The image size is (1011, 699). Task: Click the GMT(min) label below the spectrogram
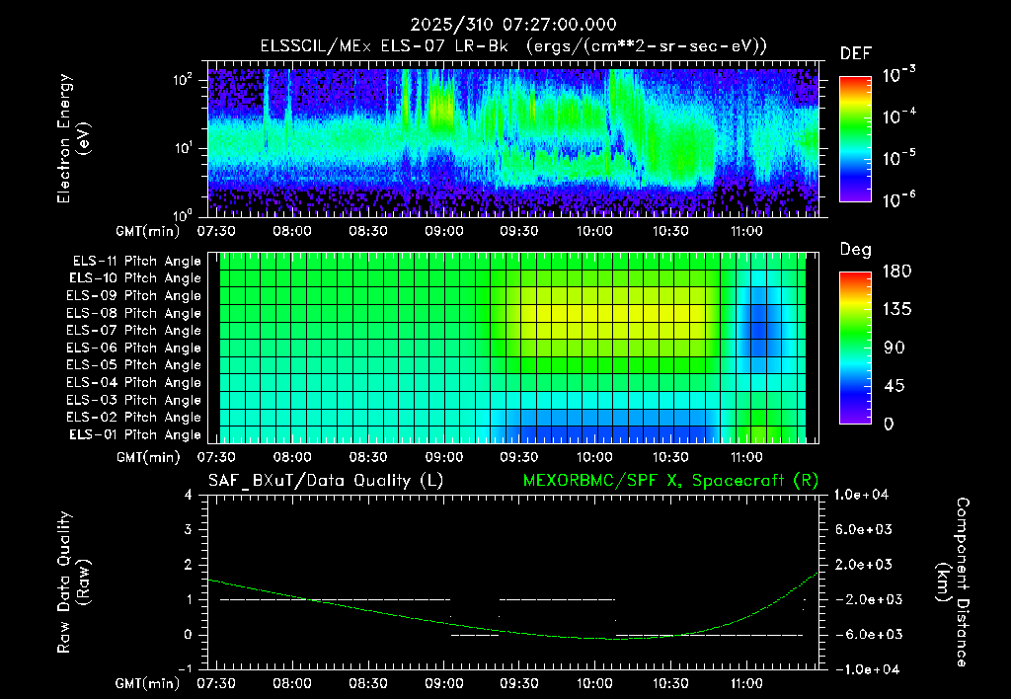pyautogui.click(x=148, y=231)
